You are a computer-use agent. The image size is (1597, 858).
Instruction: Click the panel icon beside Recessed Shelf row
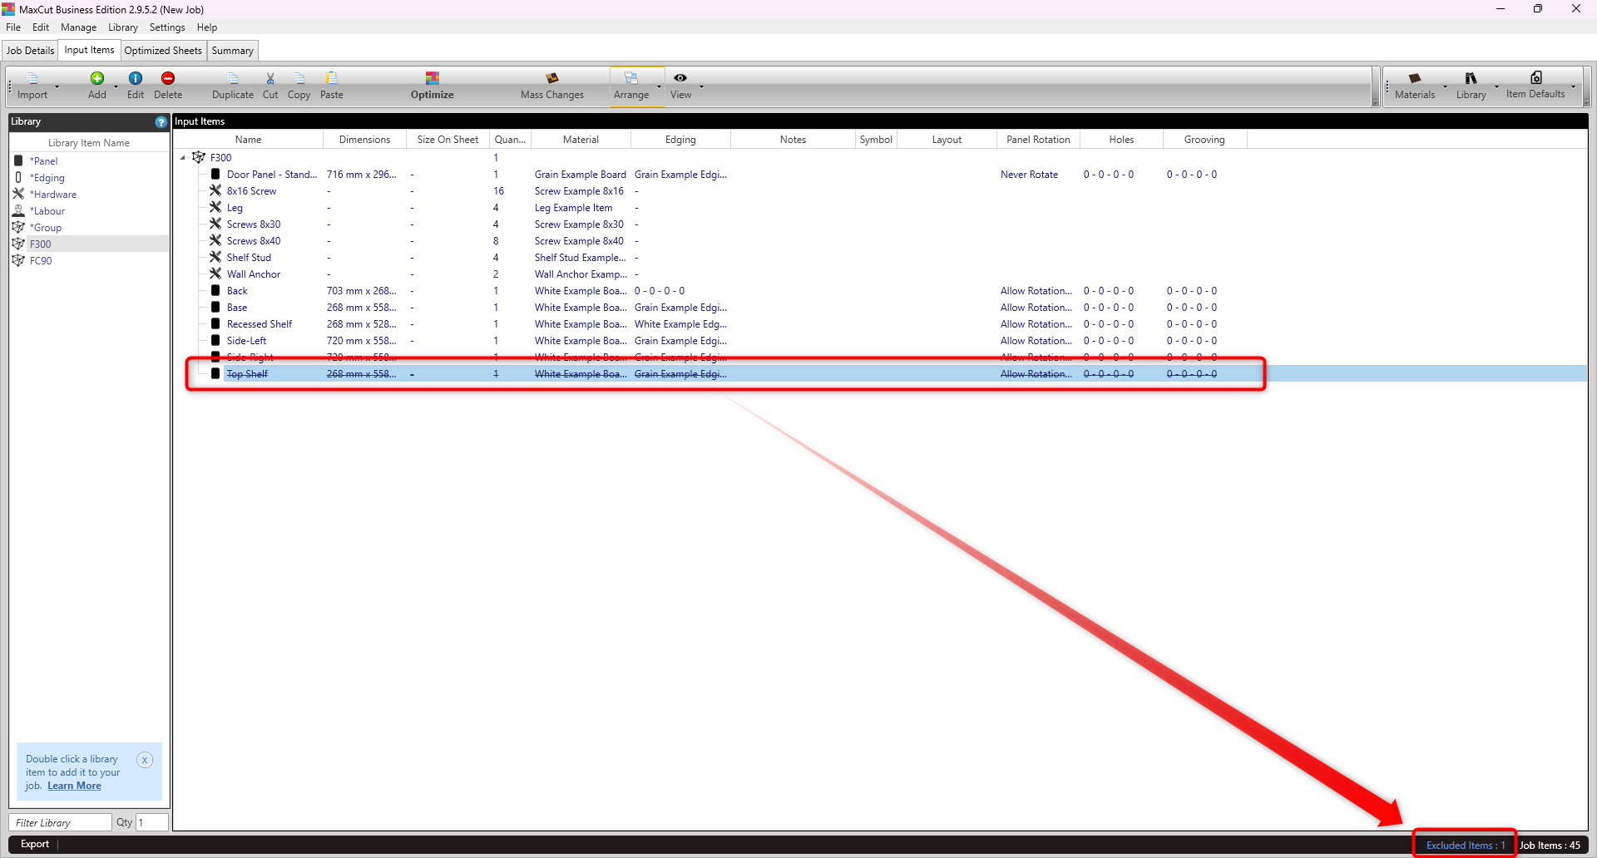[x=215, y=323]
